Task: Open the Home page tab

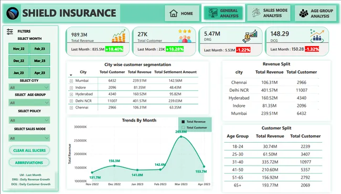Action: click(182, 14)
